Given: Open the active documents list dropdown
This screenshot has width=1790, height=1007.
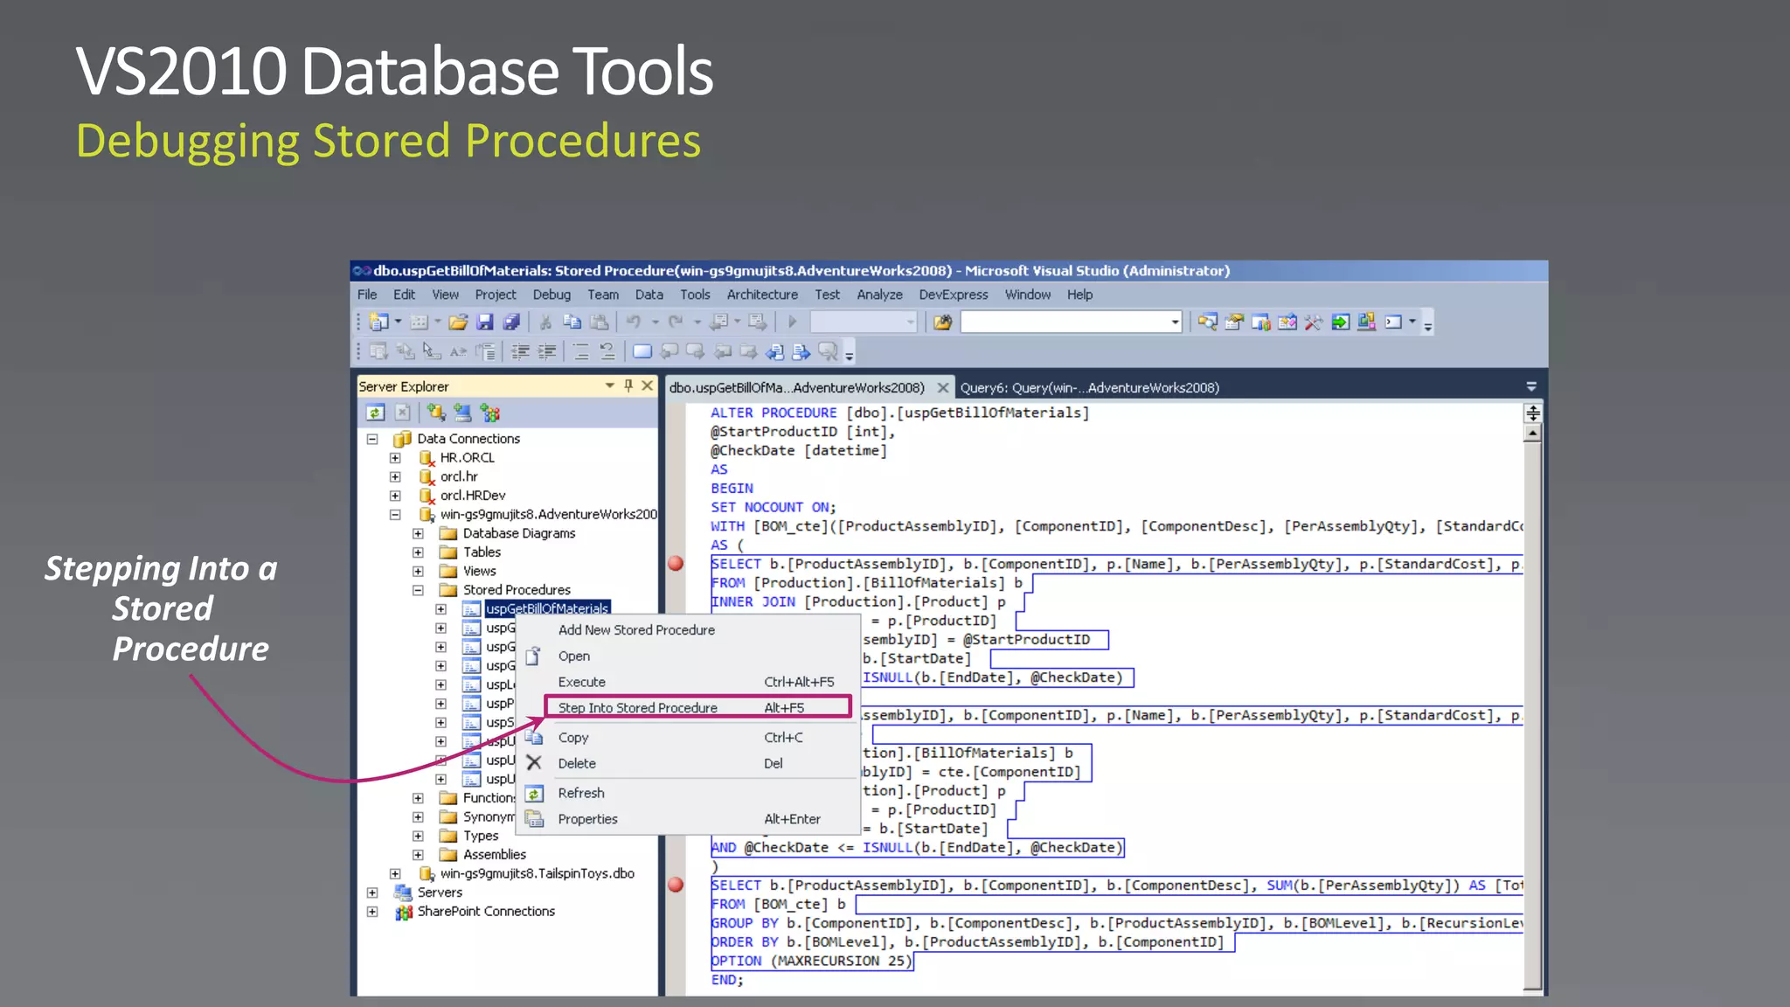Looking at the screenshot, I should (x=1531, y=386).
